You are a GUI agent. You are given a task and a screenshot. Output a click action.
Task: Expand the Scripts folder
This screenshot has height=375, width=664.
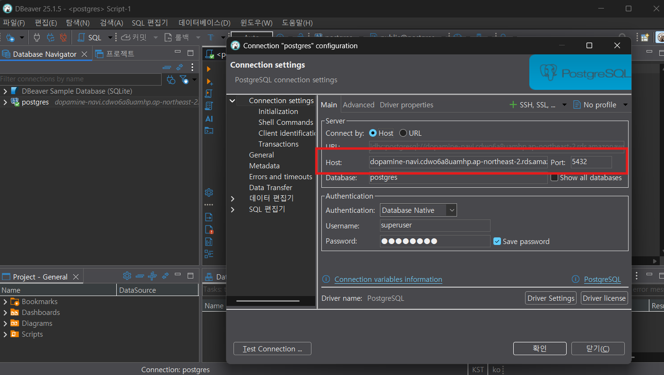tap(5, 334)
